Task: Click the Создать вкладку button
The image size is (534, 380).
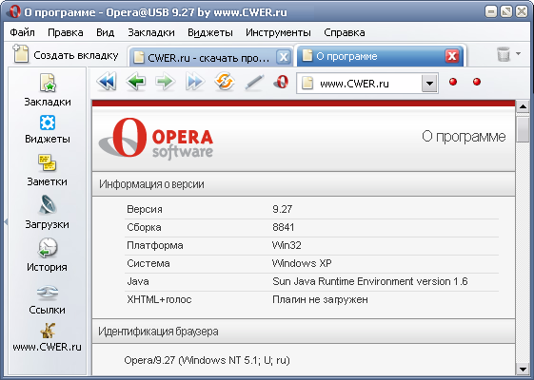Action: [66, 55]
